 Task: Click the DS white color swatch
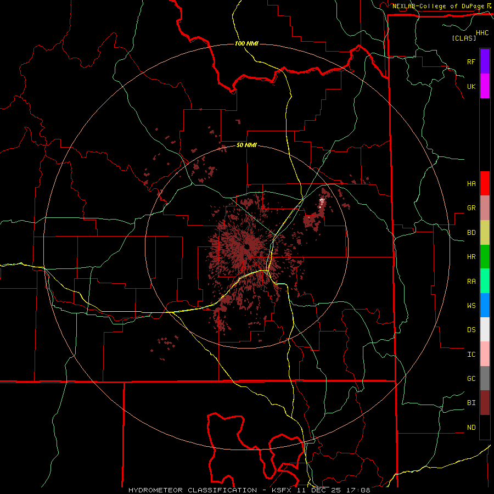485,329
